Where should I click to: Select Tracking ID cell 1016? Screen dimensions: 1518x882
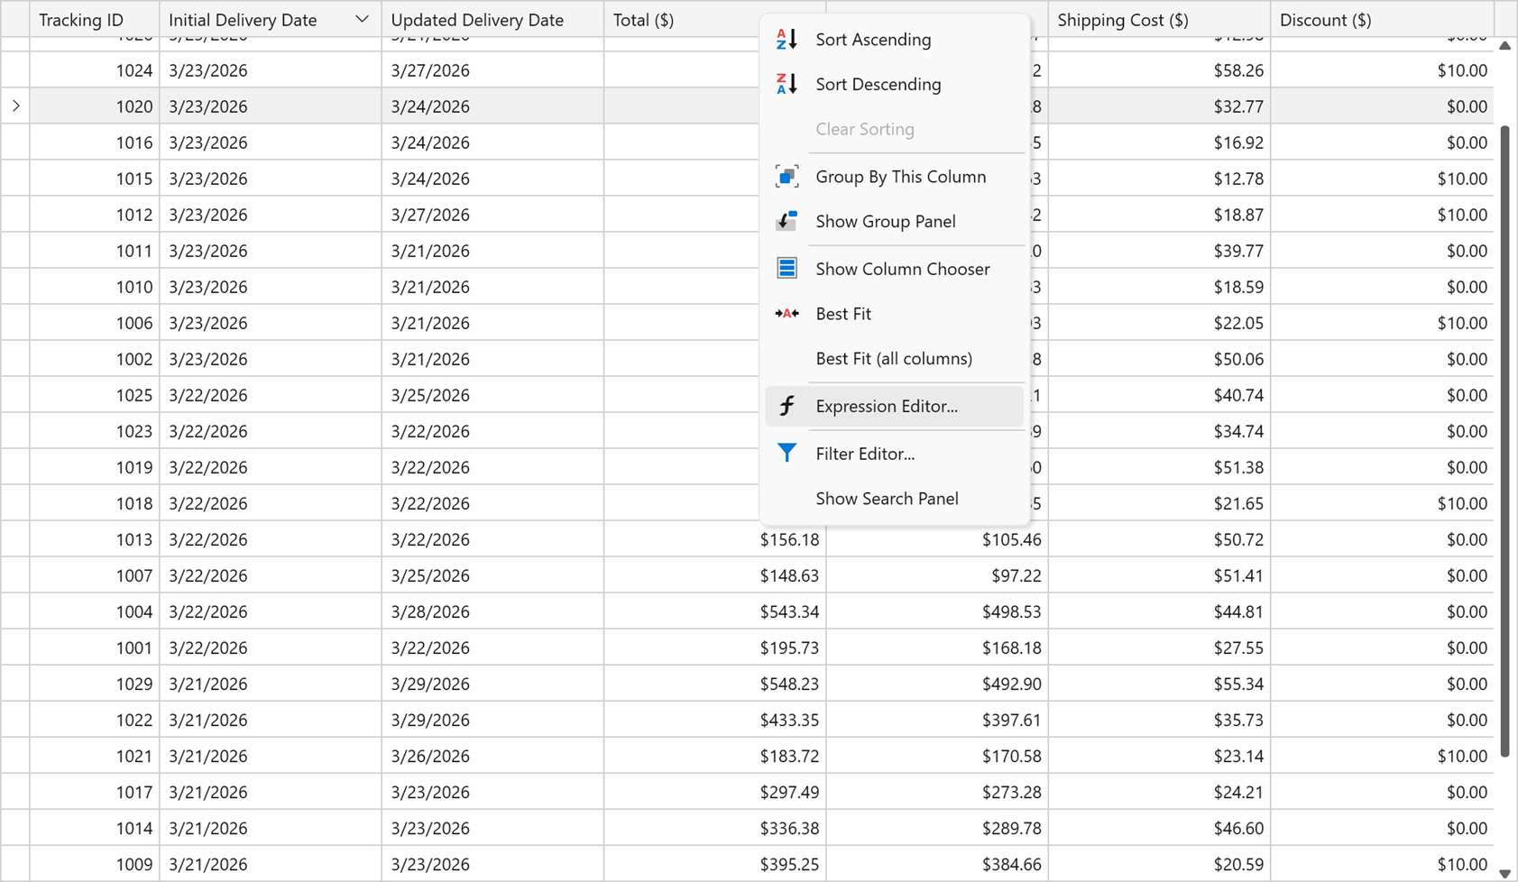click(95, 142)
